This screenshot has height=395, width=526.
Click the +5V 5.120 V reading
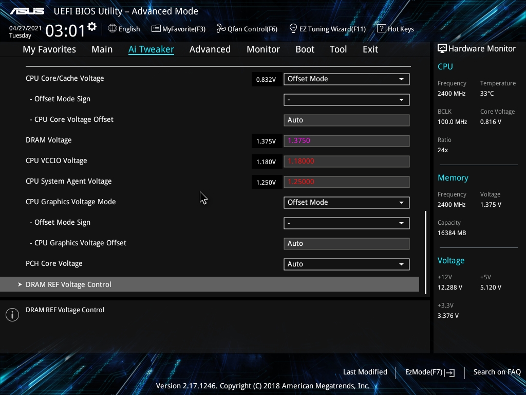tap(491, 288)
